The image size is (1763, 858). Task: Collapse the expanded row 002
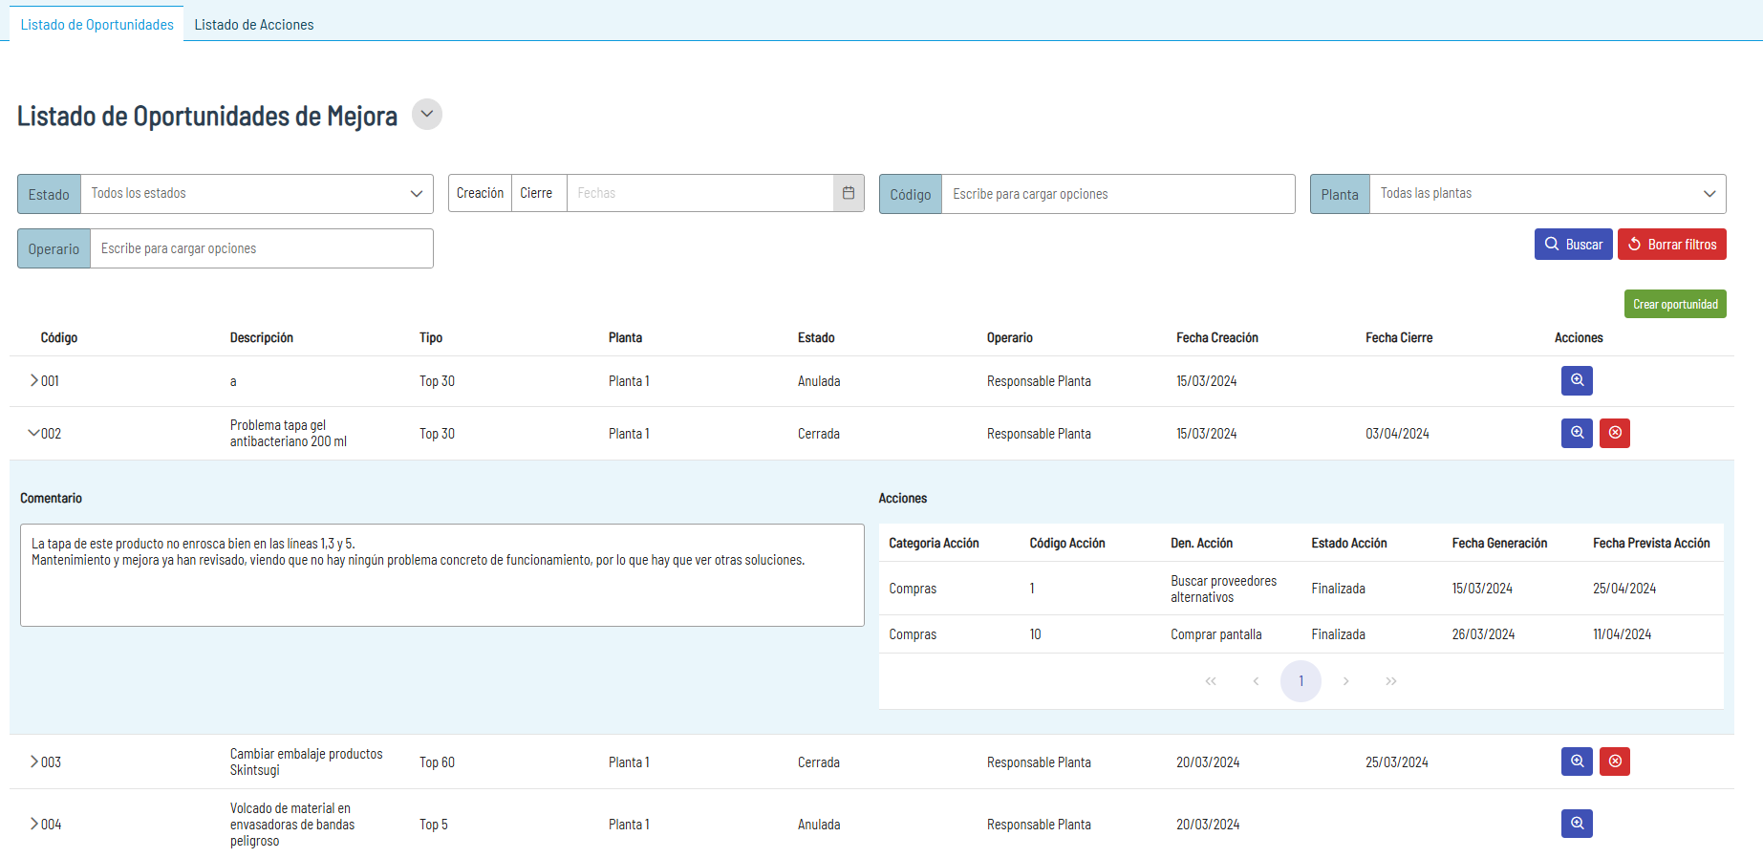pyautogui.click(x=34, y=433)
